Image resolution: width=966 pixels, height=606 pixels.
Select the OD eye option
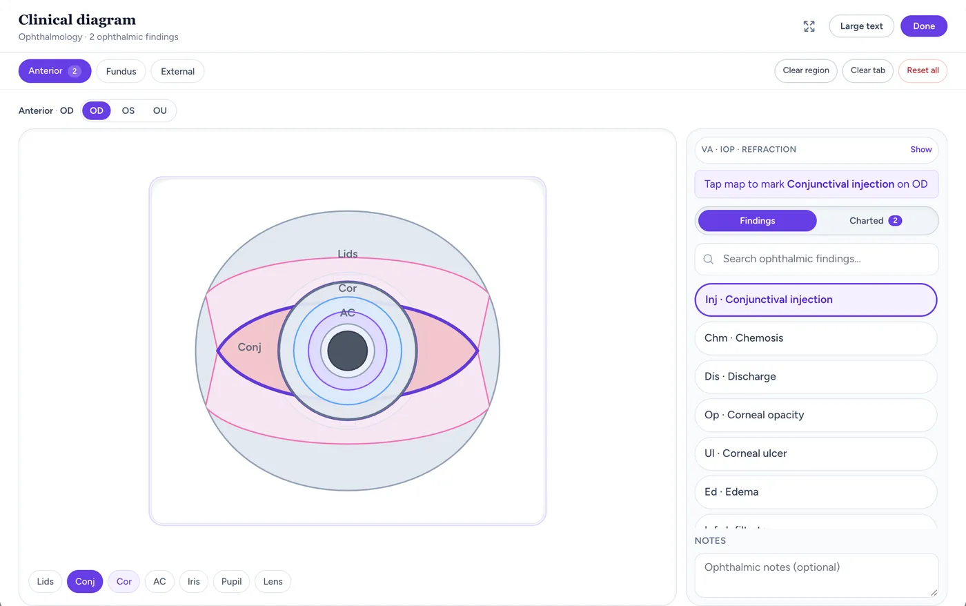[x=97, y=110]
